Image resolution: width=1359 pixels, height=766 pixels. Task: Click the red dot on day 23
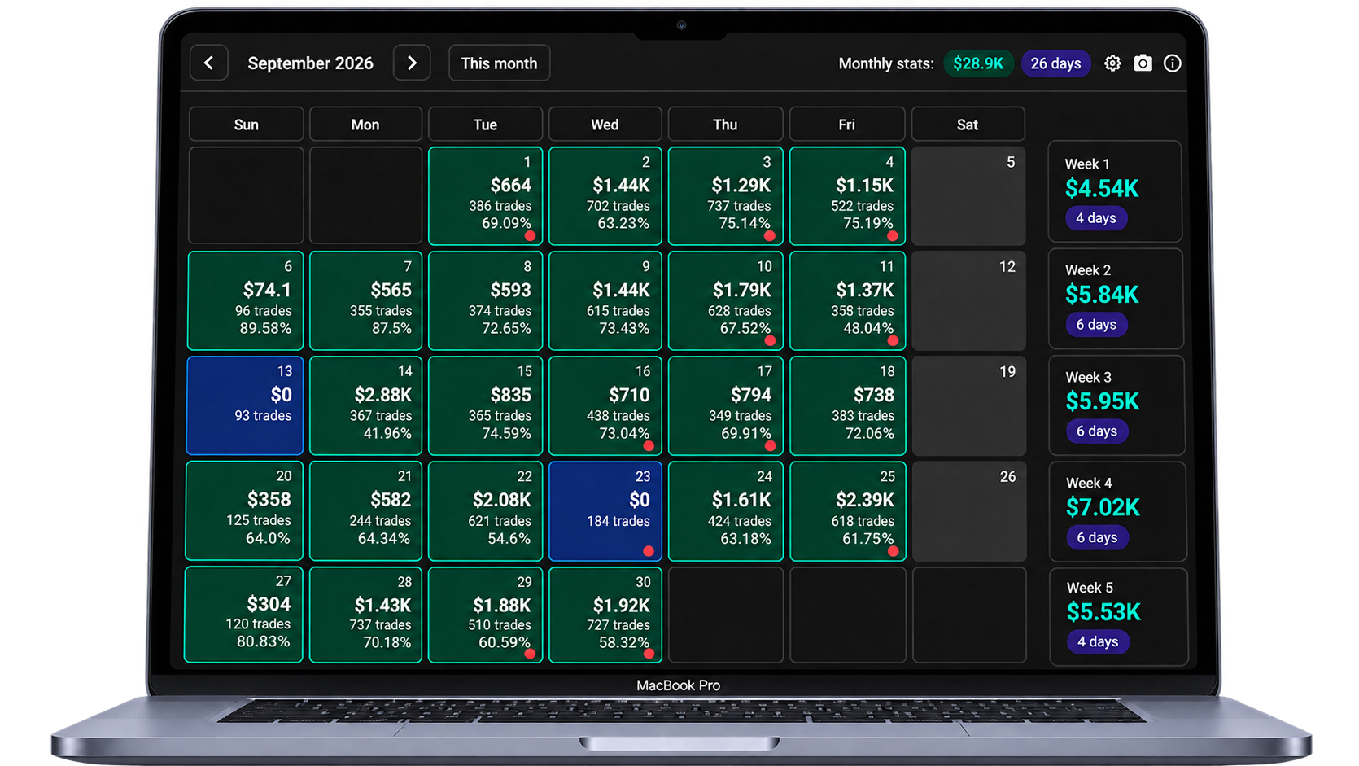pyautogui.click(x=649, y=551)
